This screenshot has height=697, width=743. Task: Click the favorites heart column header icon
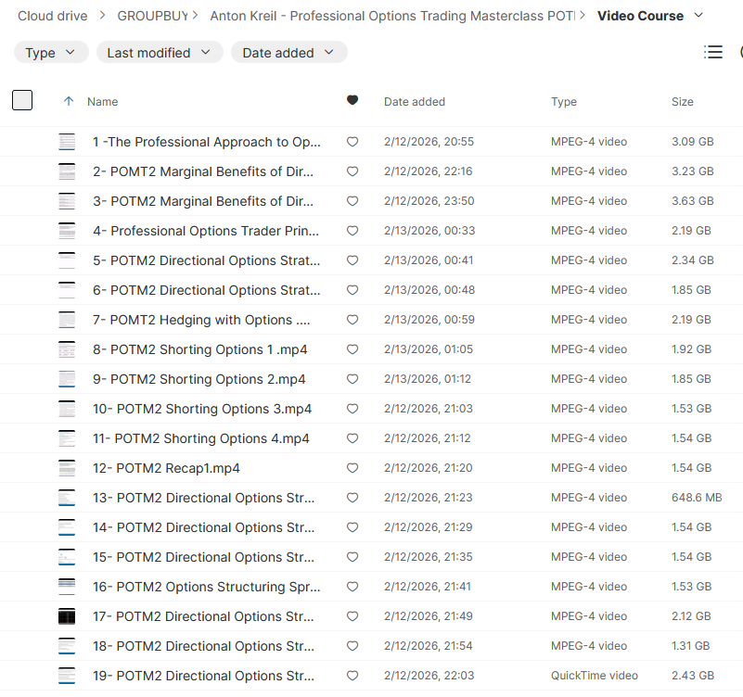click(x=352, y=101)
